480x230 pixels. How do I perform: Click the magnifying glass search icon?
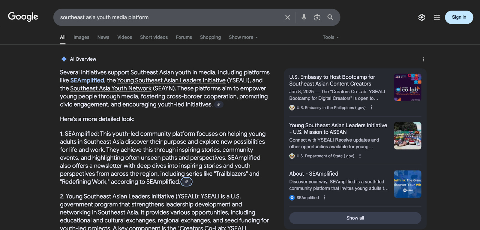pos(330,17)
